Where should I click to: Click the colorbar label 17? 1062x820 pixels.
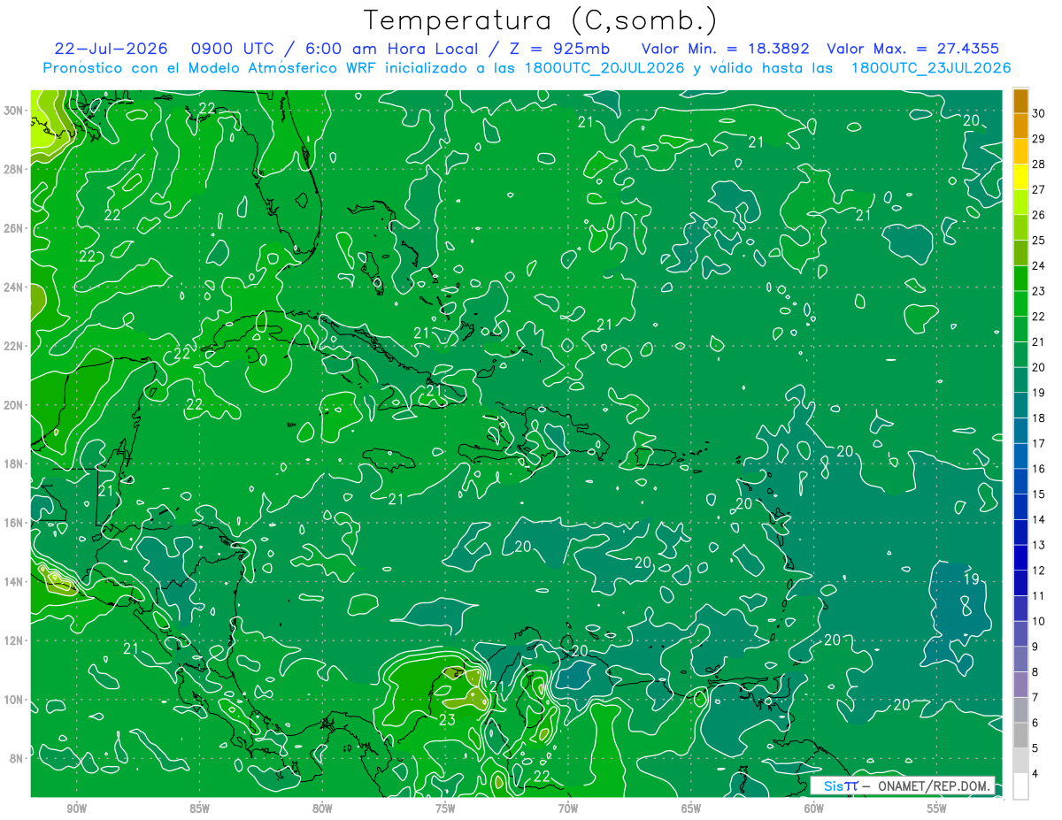[x=1039, y=443]
